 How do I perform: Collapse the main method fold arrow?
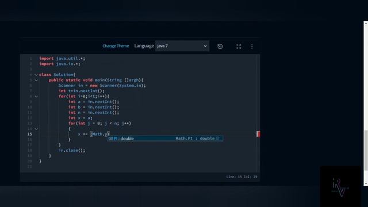tap(36, 80)
